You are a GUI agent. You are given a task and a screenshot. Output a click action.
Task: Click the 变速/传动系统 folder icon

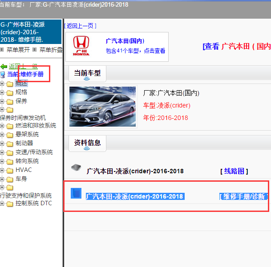tap(10, 153)
